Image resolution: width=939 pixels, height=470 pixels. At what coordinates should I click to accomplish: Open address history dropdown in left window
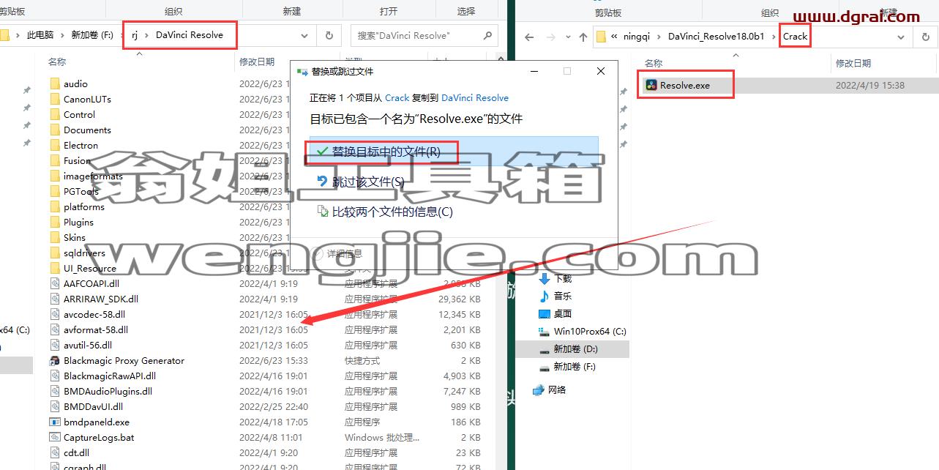tap(305, 35)
